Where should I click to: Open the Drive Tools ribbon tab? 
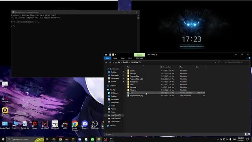coord(139,58)
